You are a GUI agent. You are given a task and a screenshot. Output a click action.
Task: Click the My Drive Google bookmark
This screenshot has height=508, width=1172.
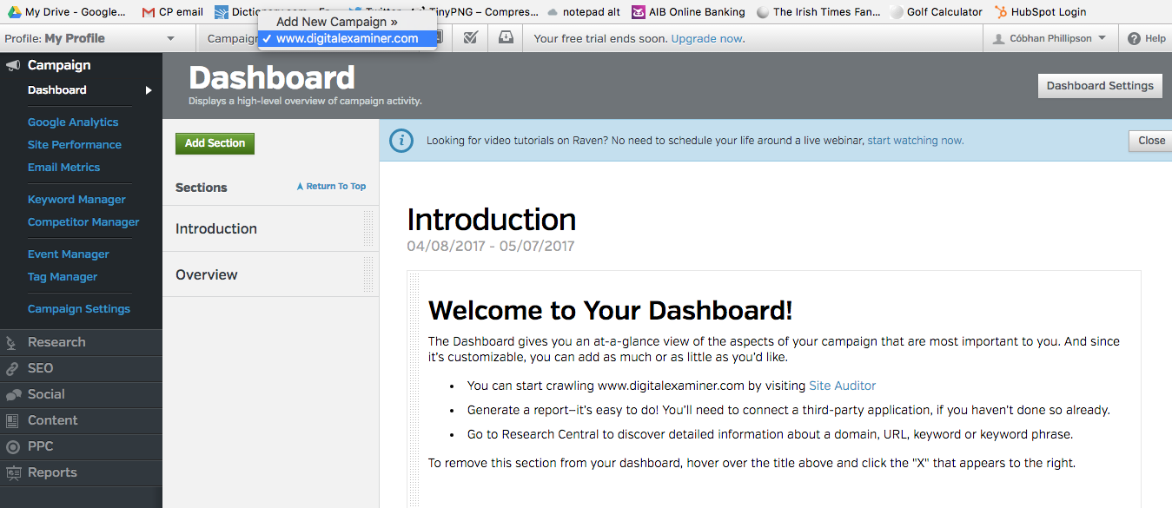pyautogui.click(x=67, y=12)
